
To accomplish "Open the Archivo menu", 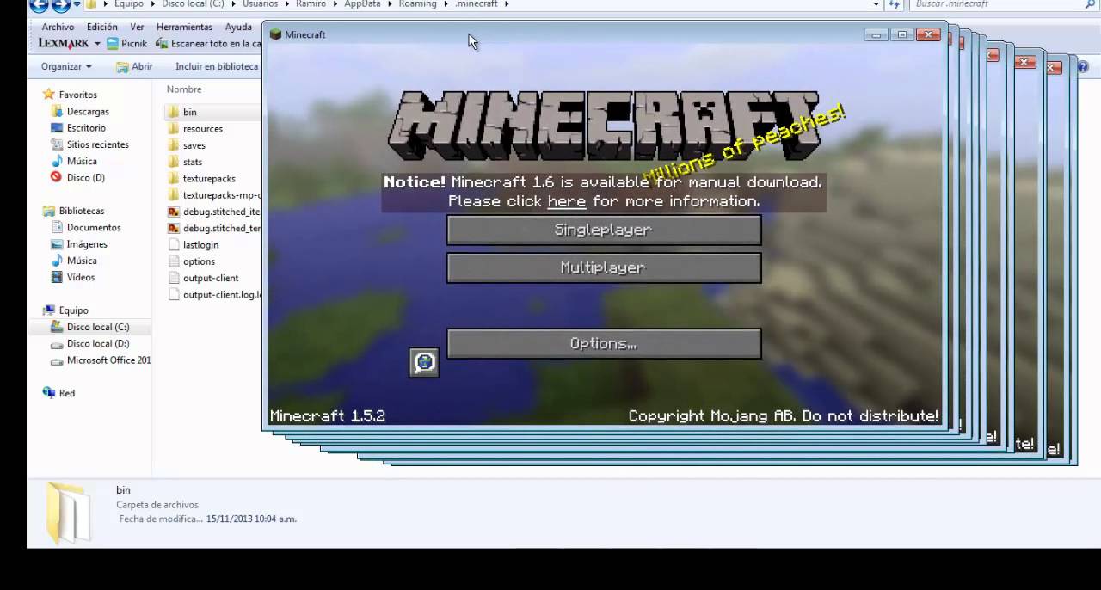I will point(58,28).
